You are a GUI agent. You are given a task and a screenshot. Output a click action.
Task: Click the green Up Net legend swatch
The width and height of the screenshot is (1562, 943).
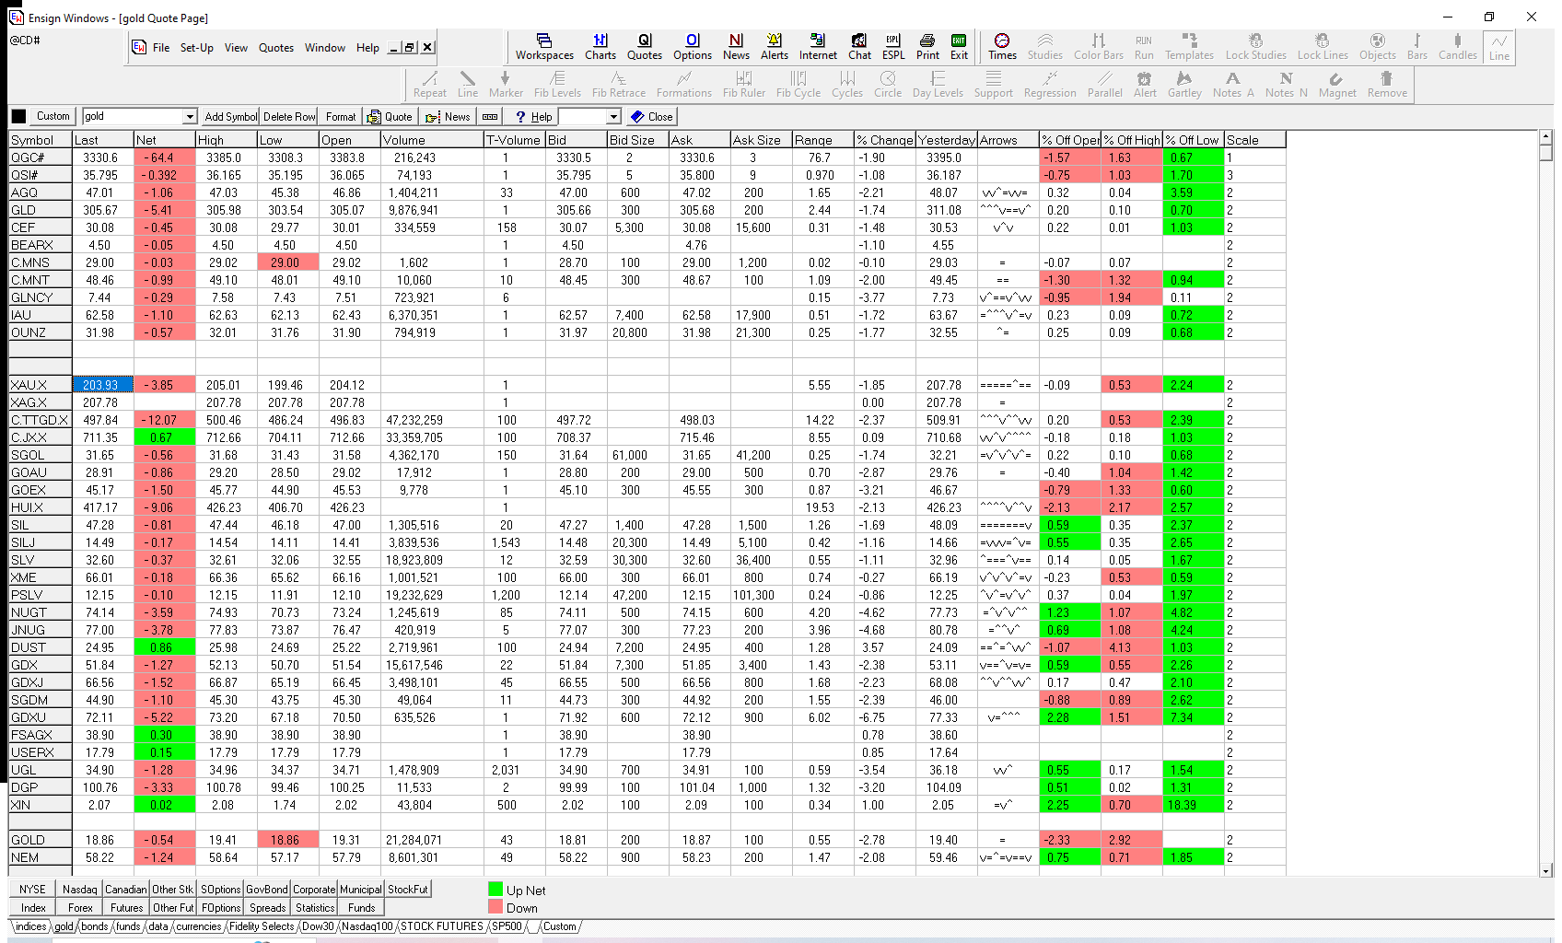pyautogui.click(x=495, y=890)
